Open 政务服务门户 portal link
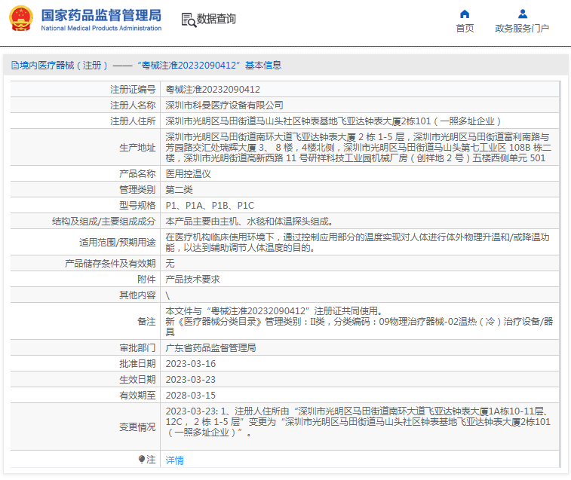Screen dimensions: 571x480 pyautogui.click(x=522, y=29)
